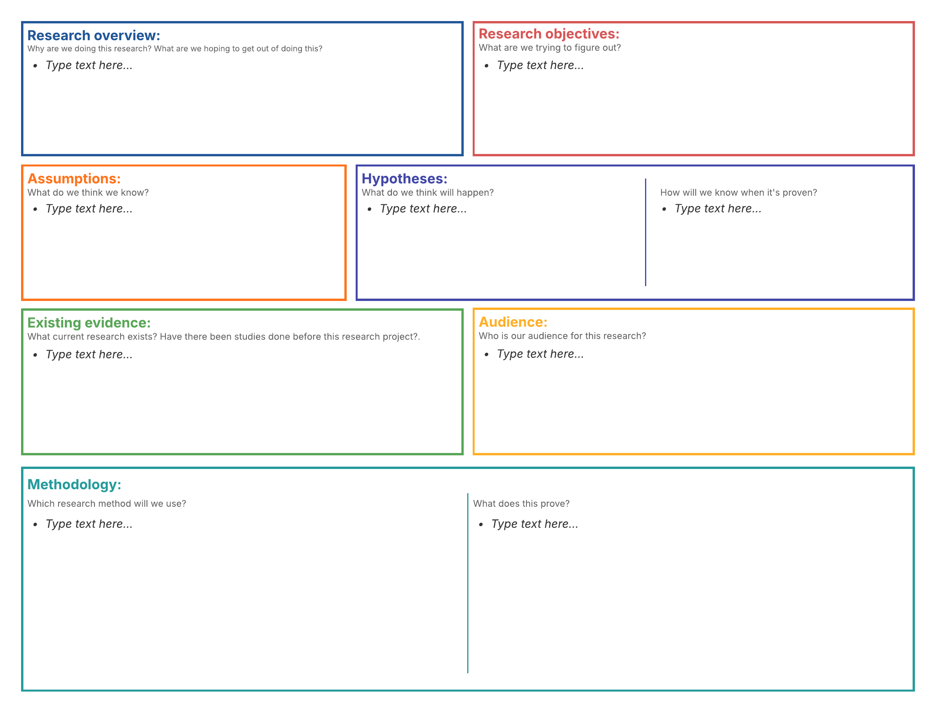936x713 pixels.
Task: Click 'What are we trying to figure out?' subtitle
Action: [x=549, y=48]
